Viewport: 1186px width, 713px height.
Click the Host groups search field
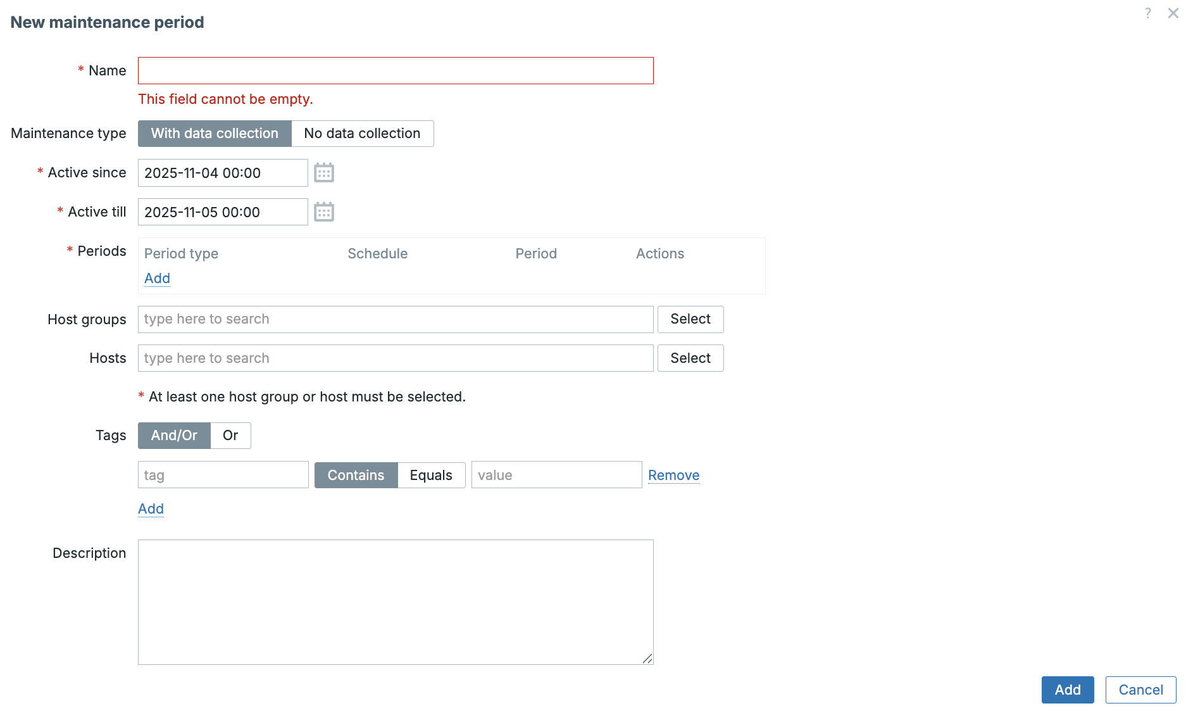tap(396, 319)
